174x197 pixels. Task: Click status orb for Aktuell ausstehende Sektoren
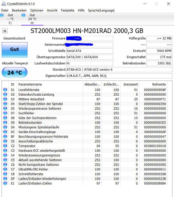click(5, 160)
